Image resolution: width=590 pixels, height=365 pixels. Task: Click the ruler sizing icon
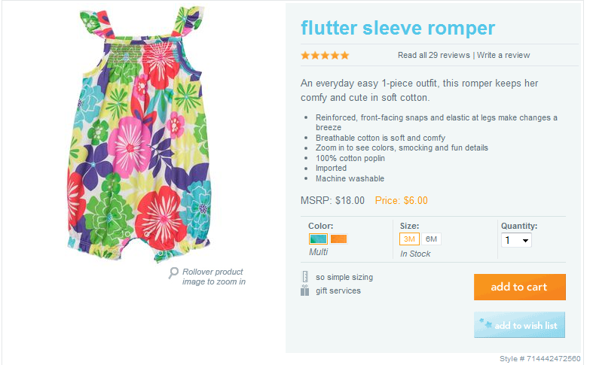pyautogui.click(x=305, y=277)
